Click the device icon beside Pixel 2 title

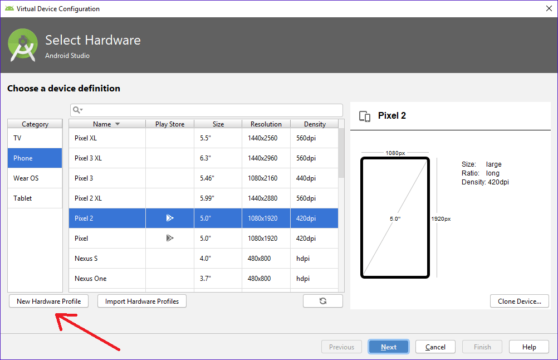[365, 116]
